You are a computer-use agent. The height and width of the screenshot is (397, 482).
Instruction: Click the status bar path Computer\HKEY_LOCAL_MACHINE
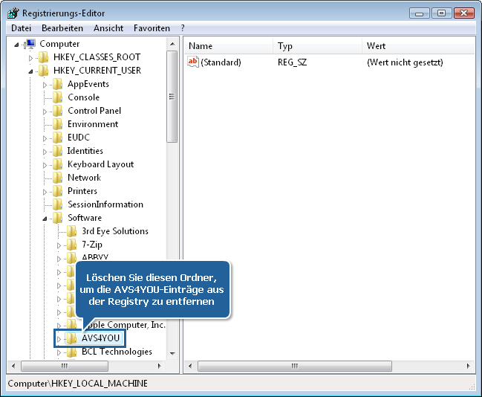tap(77, 384)
